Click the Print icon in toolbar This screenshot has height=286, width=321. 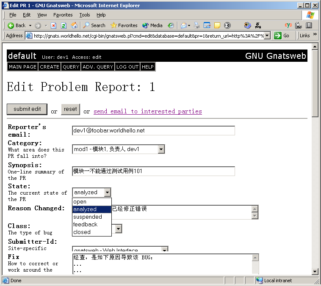(197, 25)
